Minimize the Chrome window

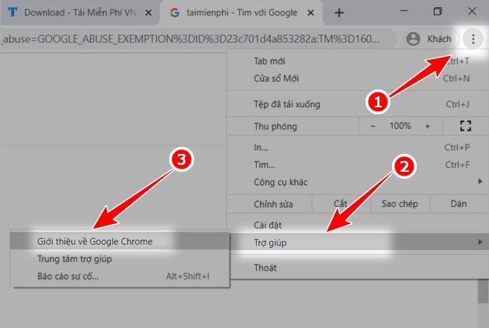pos(404,11)
